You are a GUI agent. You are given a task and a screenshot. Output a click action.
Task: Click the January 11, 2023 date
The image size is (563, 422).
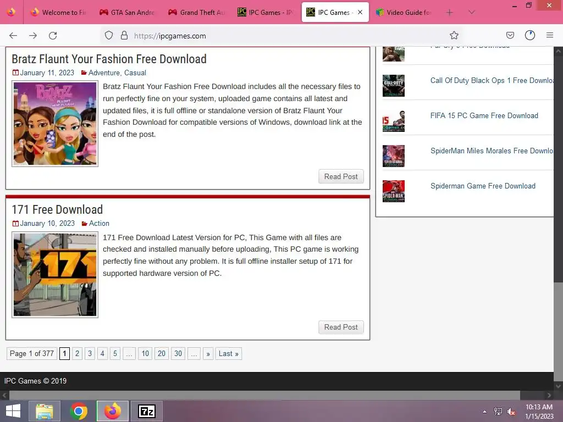47,73
